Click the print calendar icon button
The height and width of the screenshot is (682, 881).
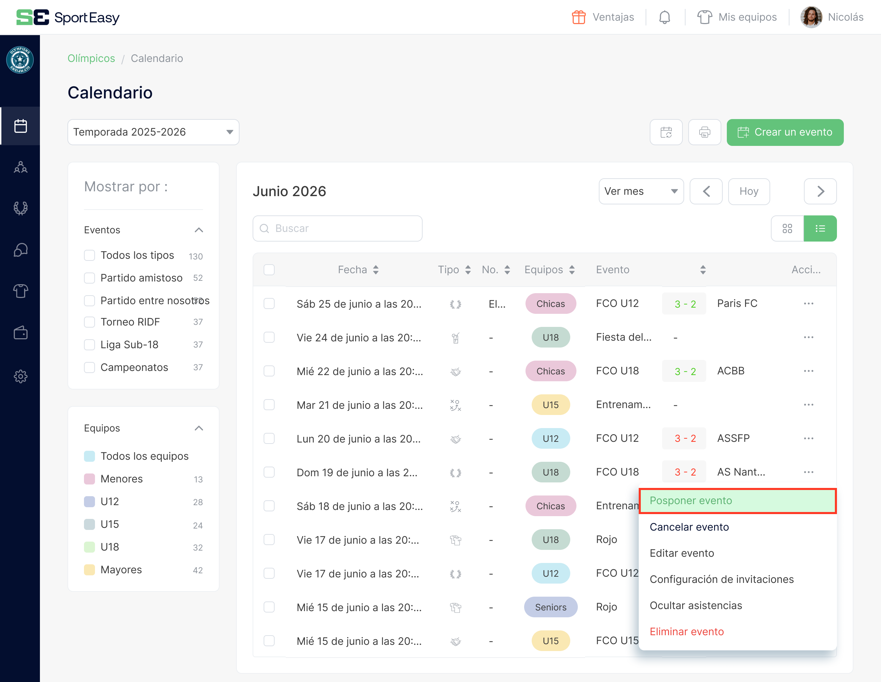click(x=704, y=132)
